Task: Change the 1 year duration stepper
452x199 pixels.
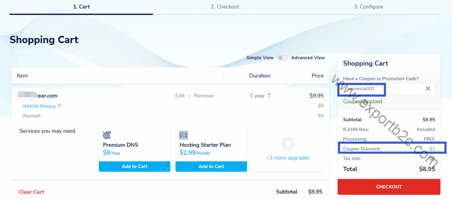Action: 269,96
